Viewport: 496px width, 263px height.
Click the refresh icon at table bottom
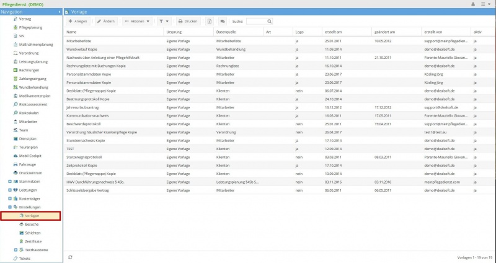coord(70,257)
